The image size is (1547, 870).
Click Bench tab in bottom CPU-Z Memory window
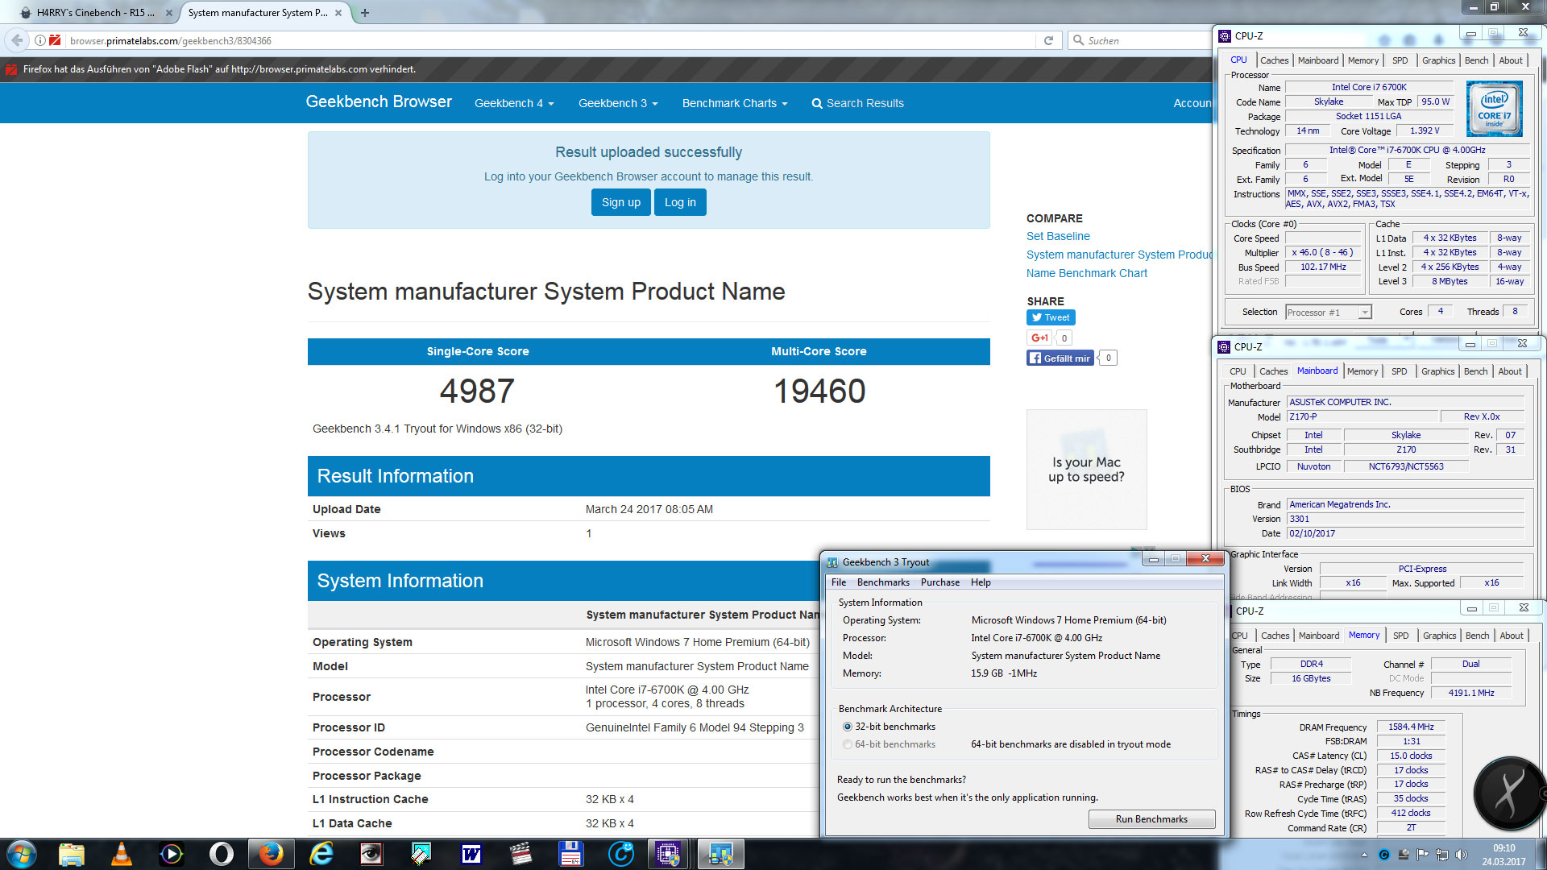click(1478, 636)
